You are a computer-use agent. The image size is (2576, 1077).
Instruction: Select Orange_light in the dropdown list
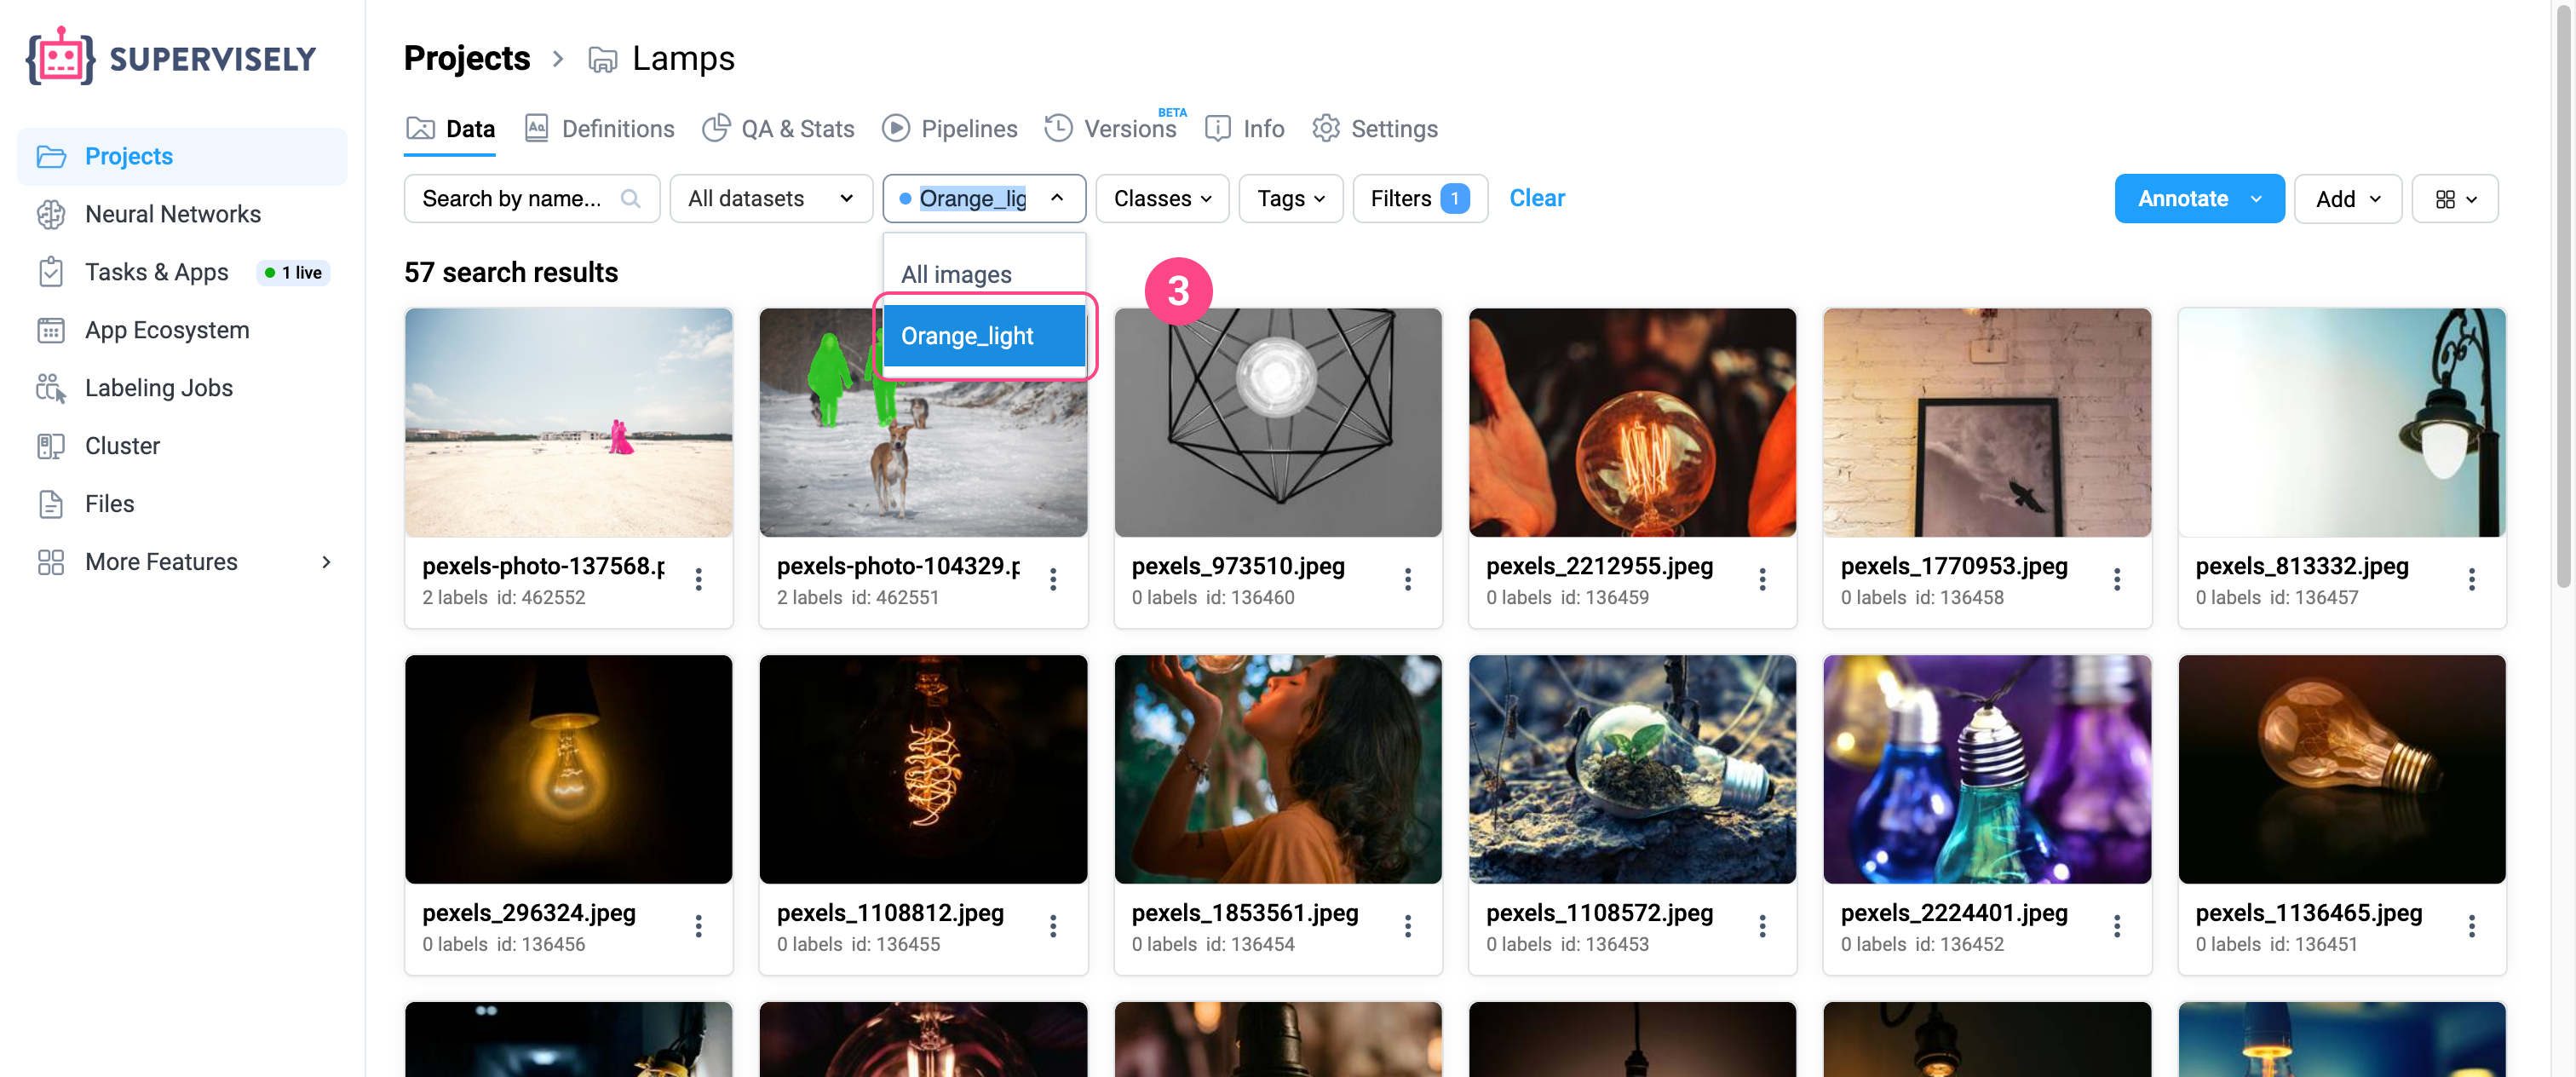(x=984, y=336)
